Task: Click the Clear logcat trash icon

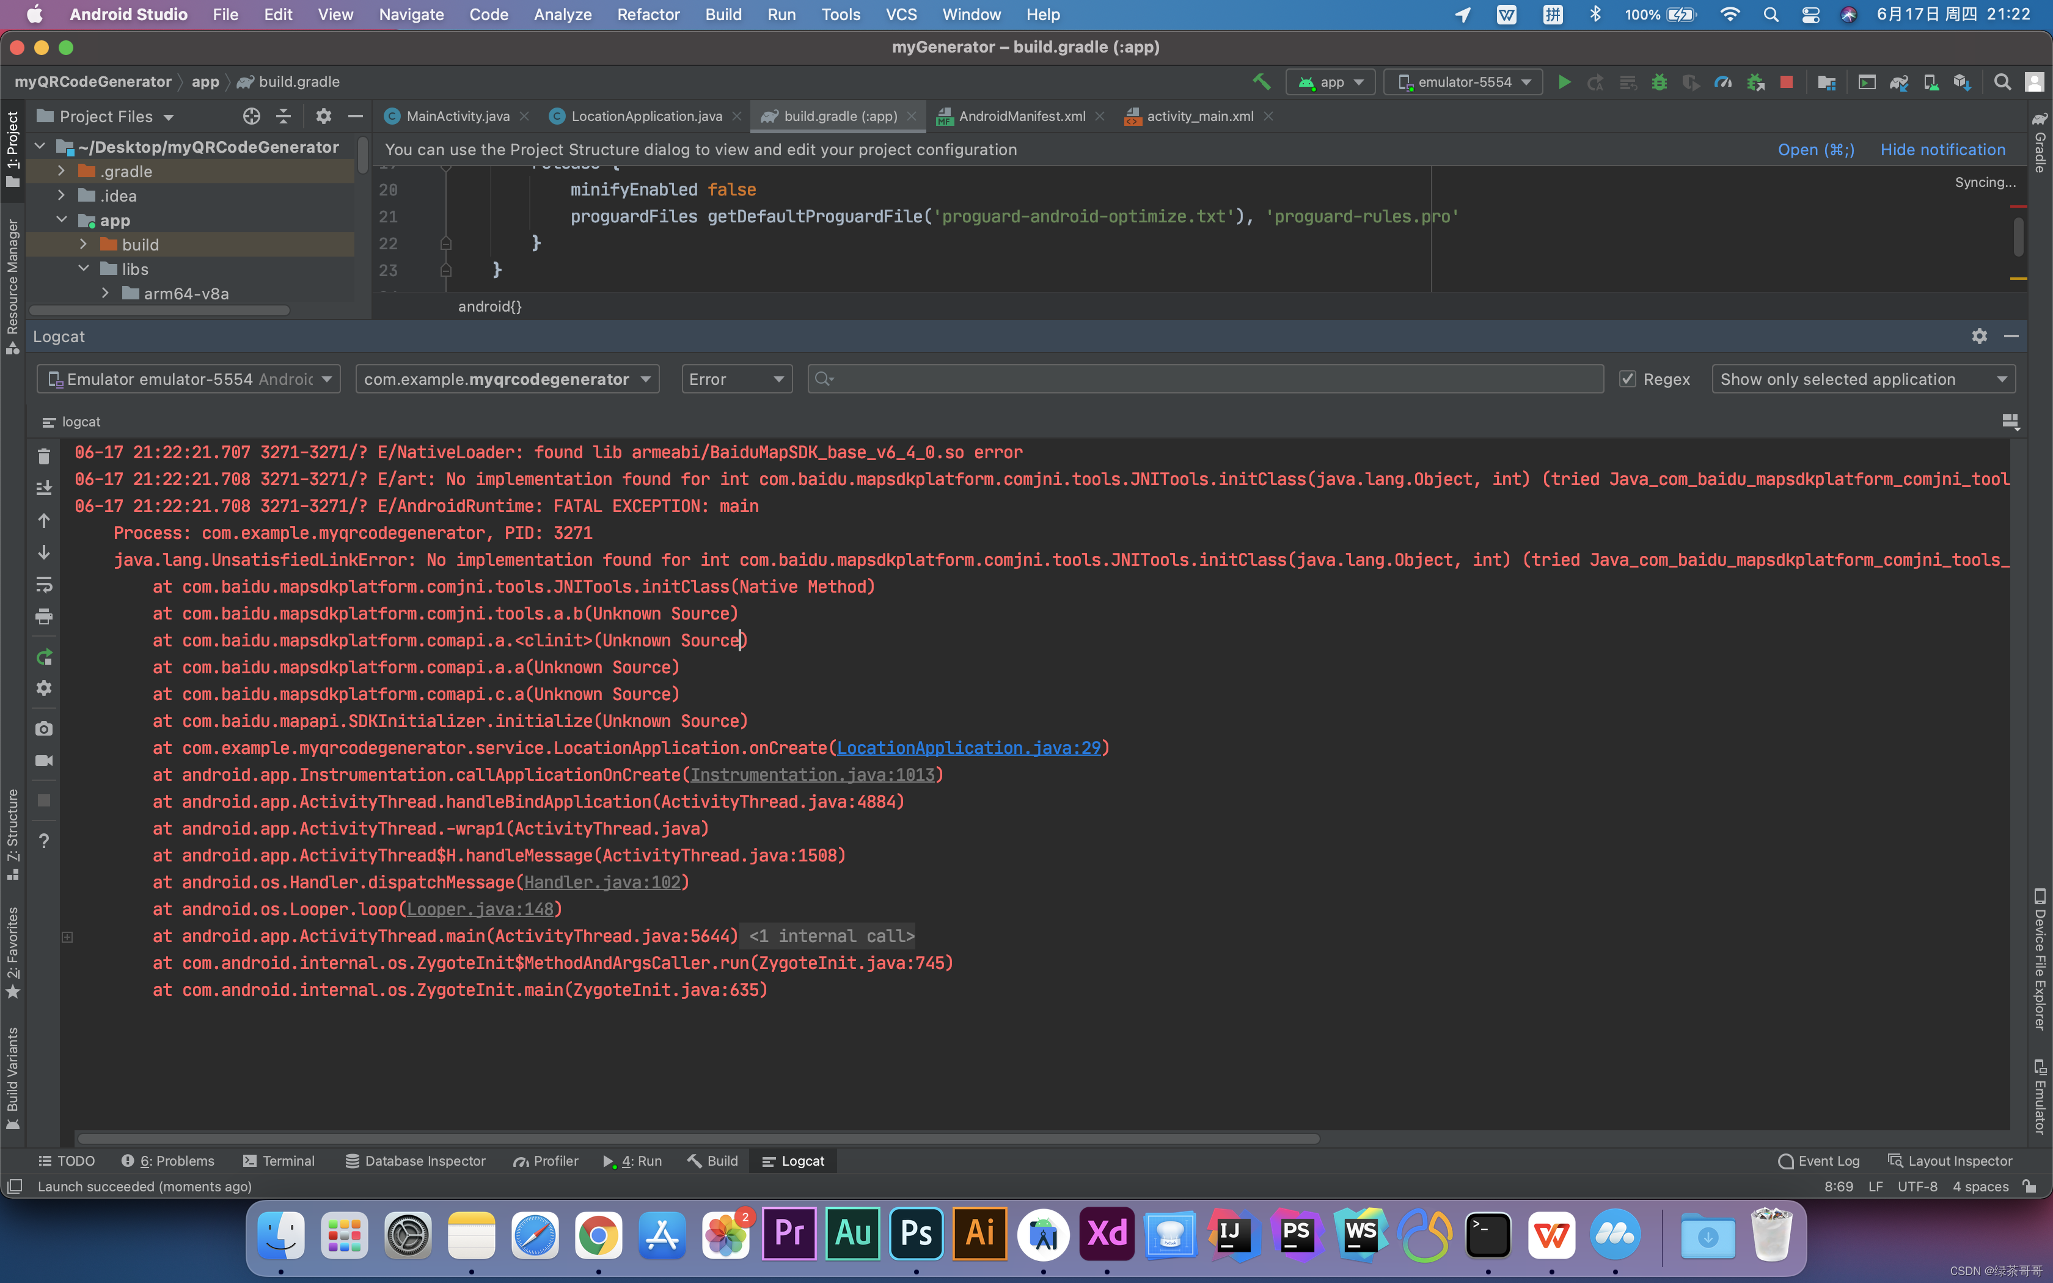Action: pyautogui.click(x=44, y=456)
